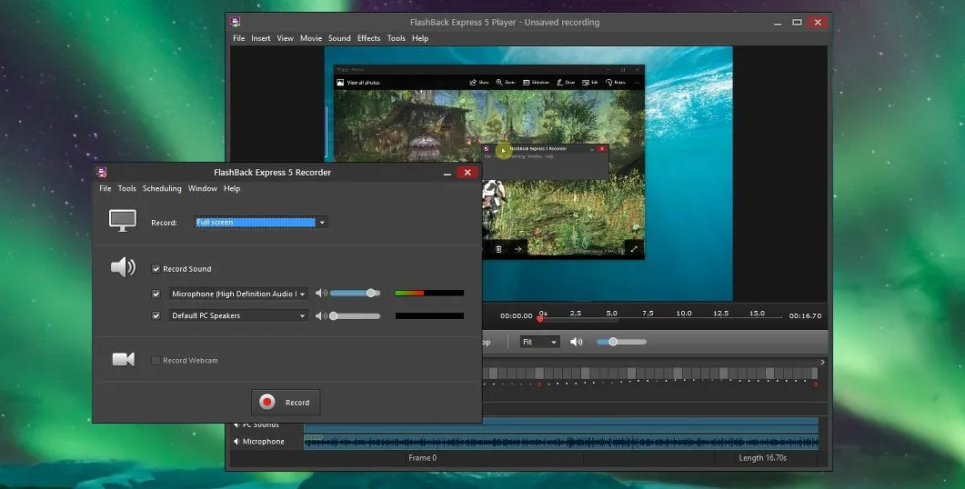
Task: Maximize the FlashBack Player window
Action: click(x=797, y=22)
